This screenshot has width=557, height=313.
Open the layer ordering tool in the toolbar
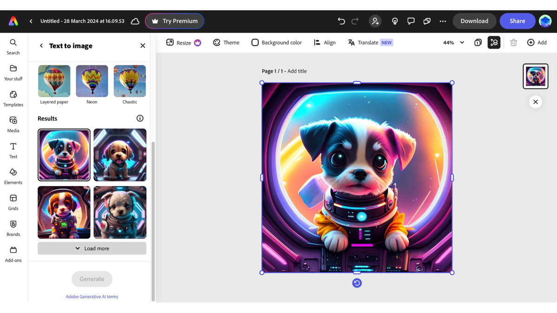tap(494, 42)
